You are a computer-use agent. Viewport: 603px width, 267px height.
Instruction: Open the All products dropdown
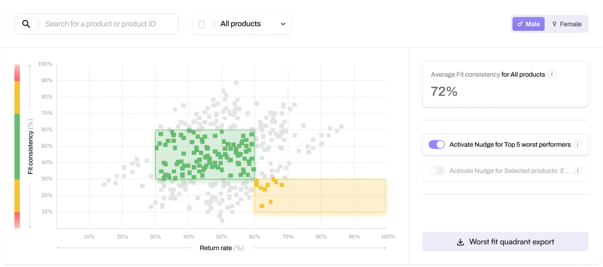[x=242, y=24]
